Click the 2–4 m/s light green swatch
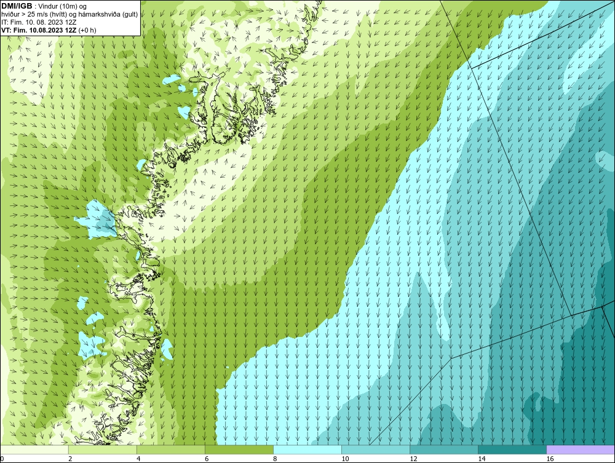The image size is (615, 463). [102, 449]
